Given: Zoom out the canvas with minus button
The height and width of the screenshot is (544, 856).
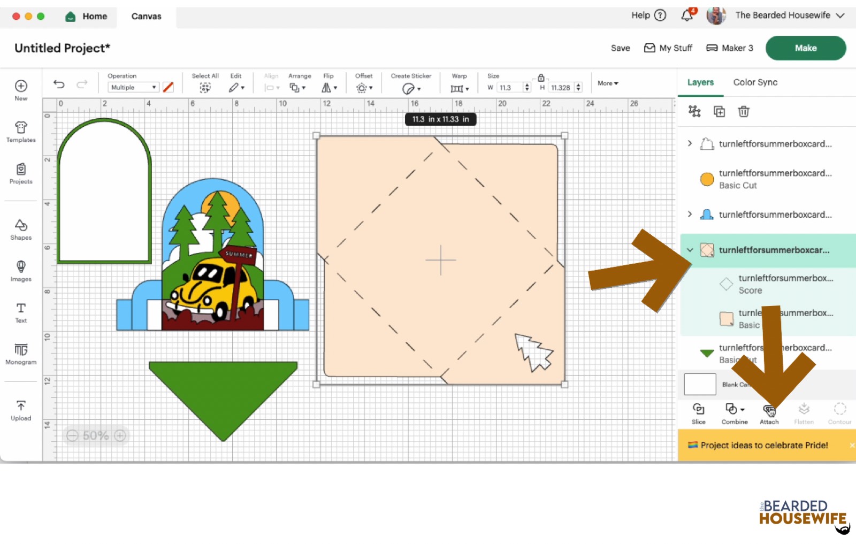Looking at the screenshot, I should [x=72, y=435].
